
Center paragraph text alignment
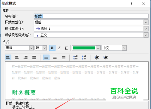[17, 57]
